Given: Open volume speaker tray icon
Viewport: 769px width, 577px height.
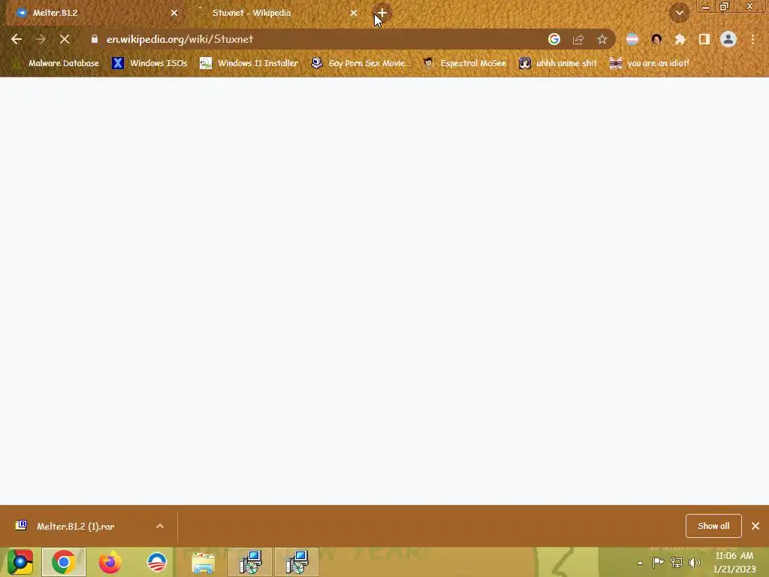Looking at the screenshot, I should pos(695,563).
